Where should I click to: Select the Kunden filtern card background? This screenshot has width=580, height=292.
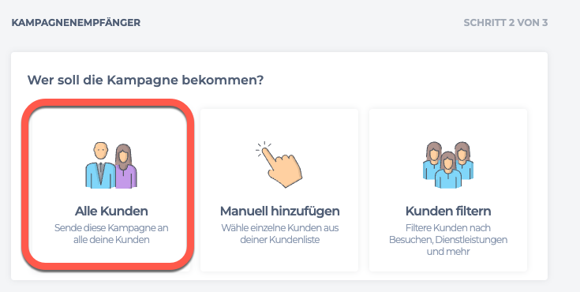pyautogui.click(x=448, y=190)
